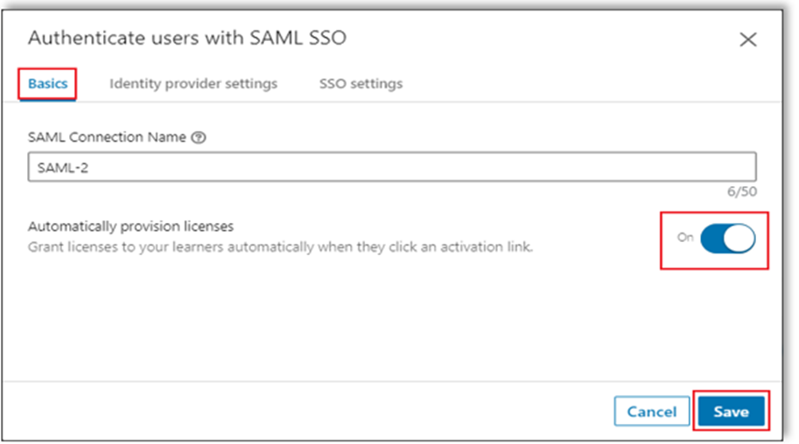Image resolution: width=799 pixels, height=444 pixels.
Task: Click the blue underline beneath Basics tab
Action: (x=47, y=101)
